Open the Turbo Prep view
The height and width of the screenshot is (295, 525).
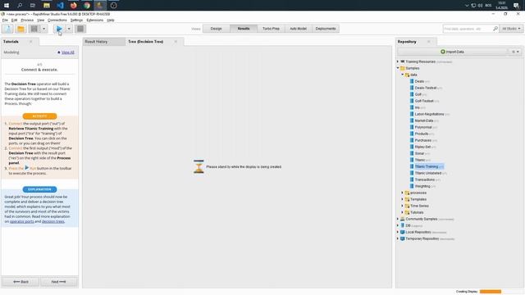(271, 29)
